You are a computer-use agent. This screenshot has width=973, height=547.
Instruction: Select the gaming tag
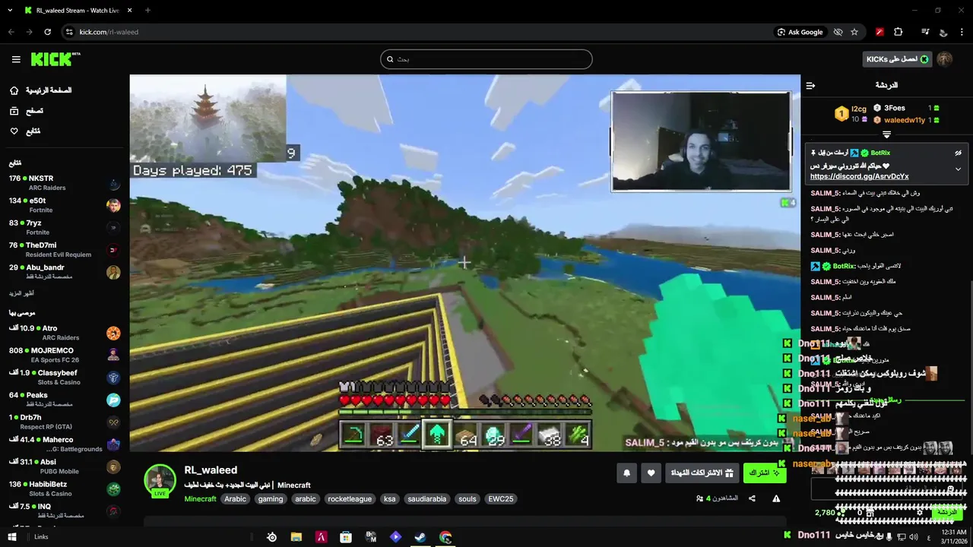click(x=270, y=499)
